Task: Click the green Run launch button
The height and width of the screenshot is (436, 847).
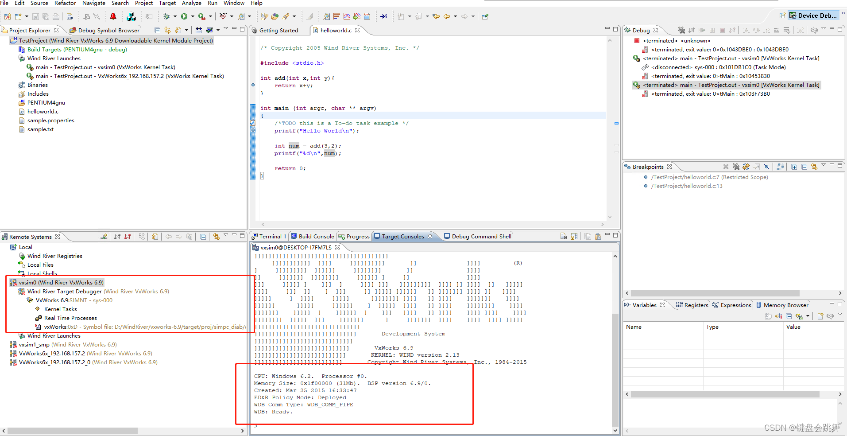Action: (x=184, y=16)
